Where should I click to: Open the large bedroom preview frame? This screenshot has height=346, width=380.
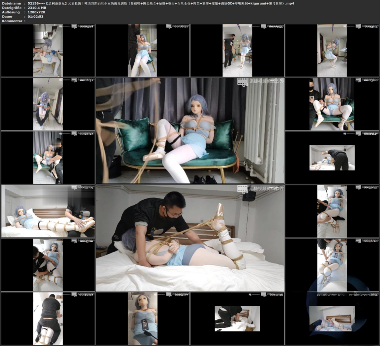[x=190, y=238]
